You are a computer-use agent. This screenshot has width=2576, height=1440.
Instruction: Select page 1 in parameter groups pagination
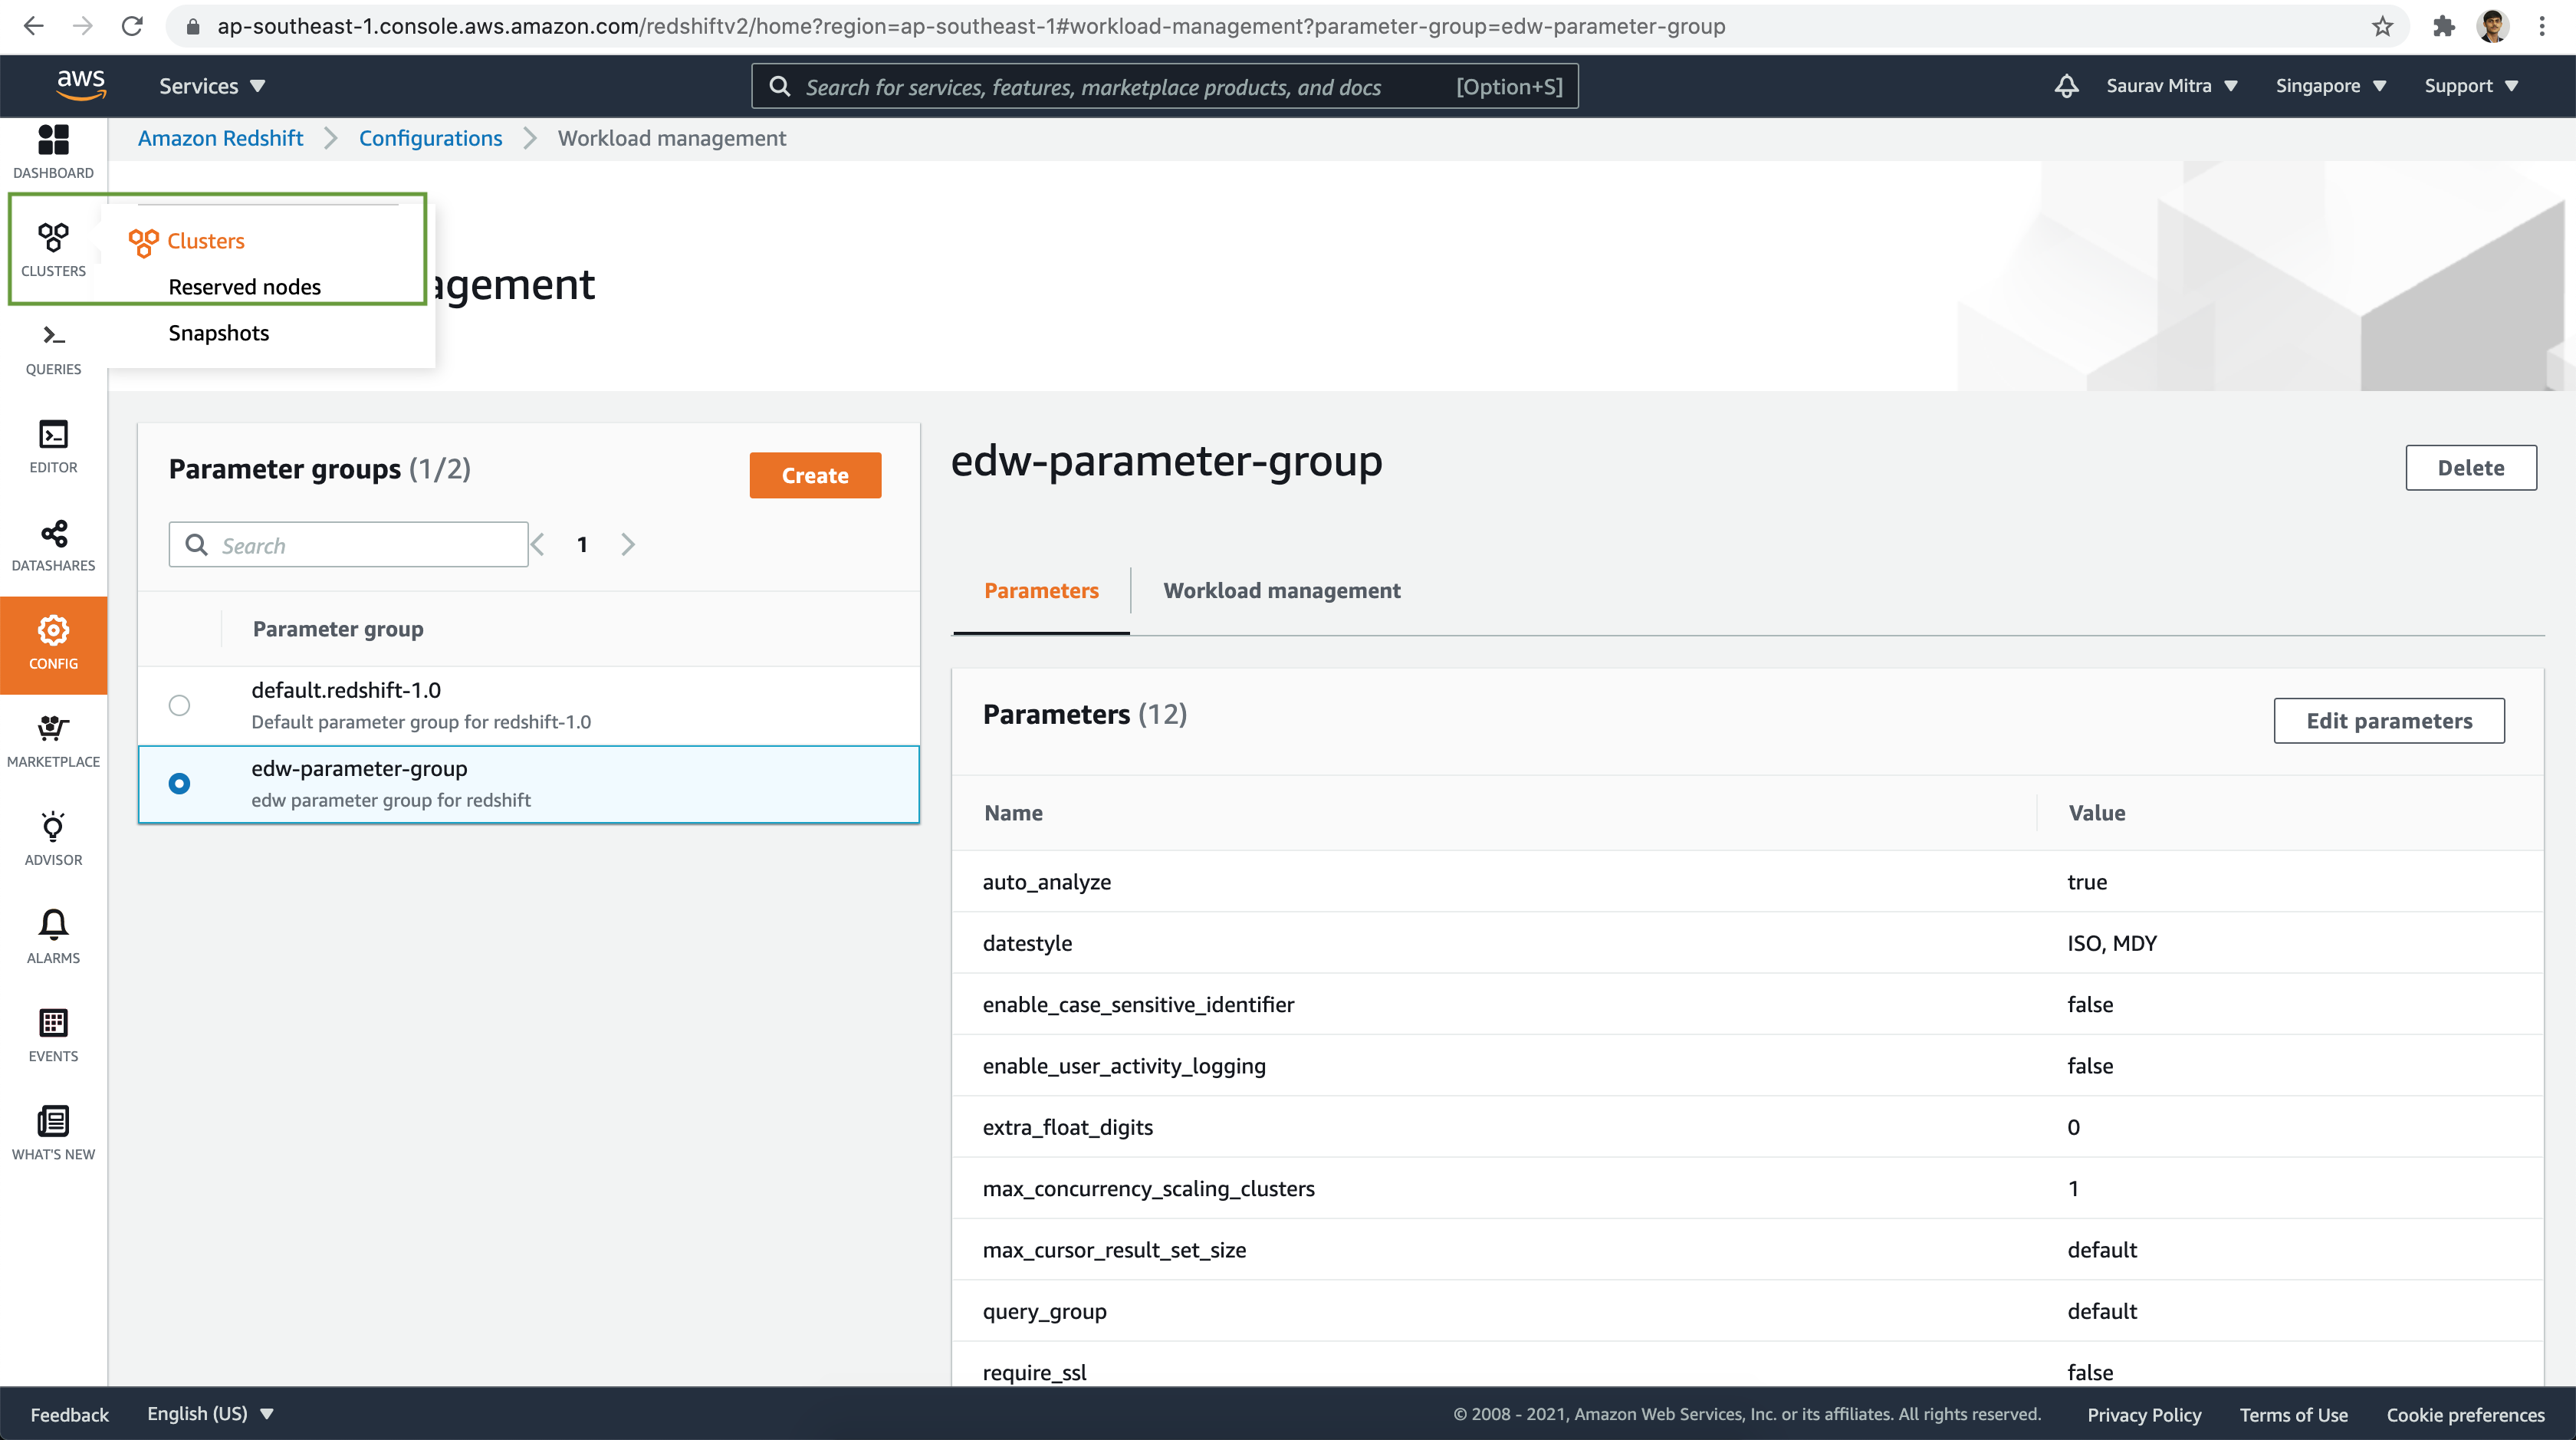(582, 545)
